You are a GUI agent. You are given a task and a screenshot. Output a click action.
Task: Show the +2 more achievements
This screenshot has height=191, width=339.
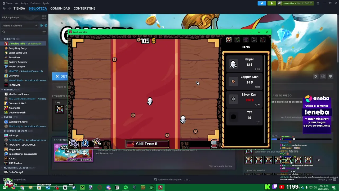coord(318,160)
